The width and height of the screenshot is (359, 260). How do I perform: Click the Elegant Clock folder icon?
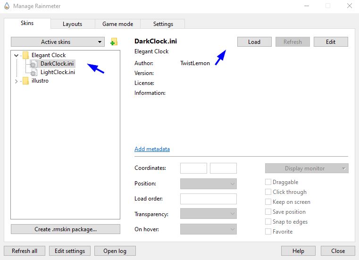click(x=25, y=55)
